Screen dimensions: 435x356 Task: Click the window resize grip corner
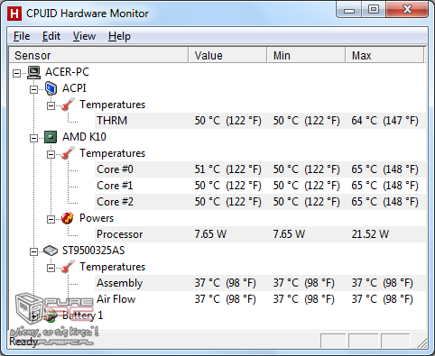point(422,342)
